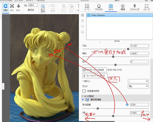The width and height of the screenshot is (153, 122).
Task: Click the focus target picker crosshair icon
Action: pyautogui.click(x=127, y=105)
